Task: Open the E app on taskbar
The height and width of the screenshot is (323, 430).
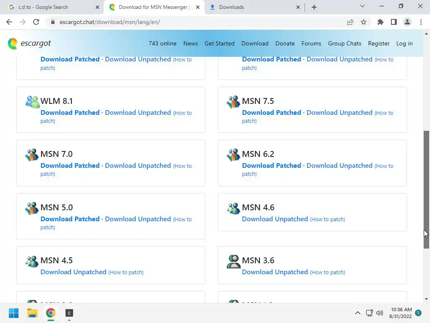Action: (69, 313)
